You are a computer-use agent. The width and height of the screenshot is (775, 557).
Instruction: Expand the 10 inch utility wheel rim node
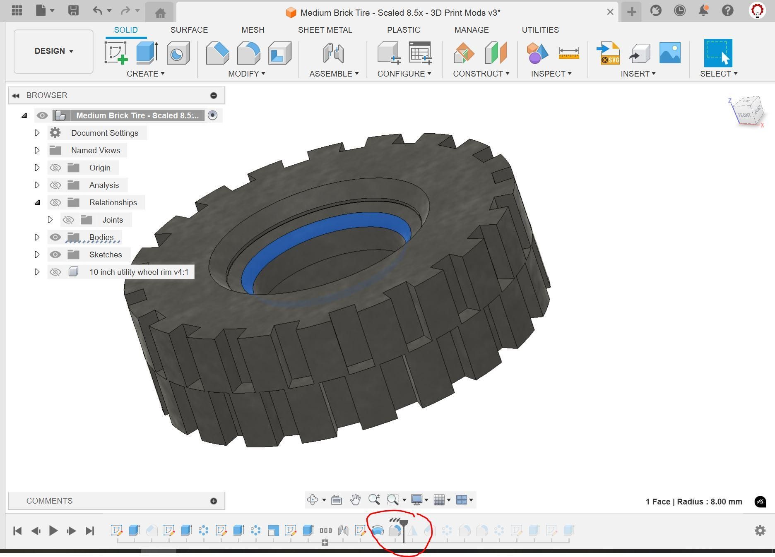tap(37, 272)
